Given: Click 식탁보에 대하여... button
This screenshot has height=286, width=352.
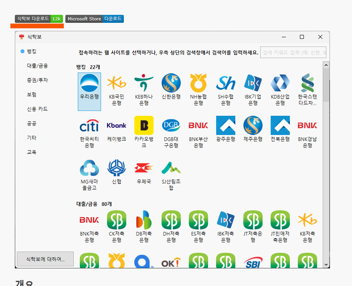Looking at the screenshot, I should (45, 259).
